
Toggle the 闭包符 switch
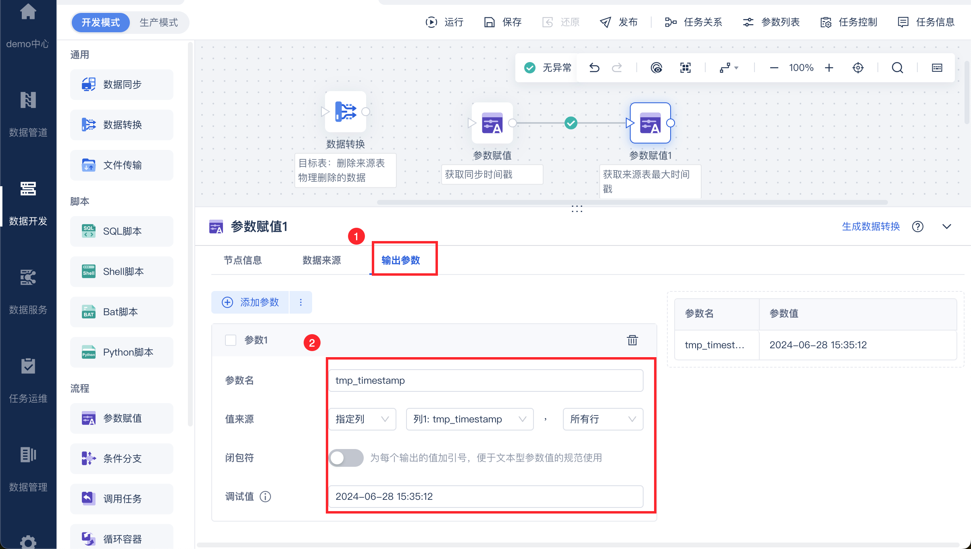click(x=346, y=458)
